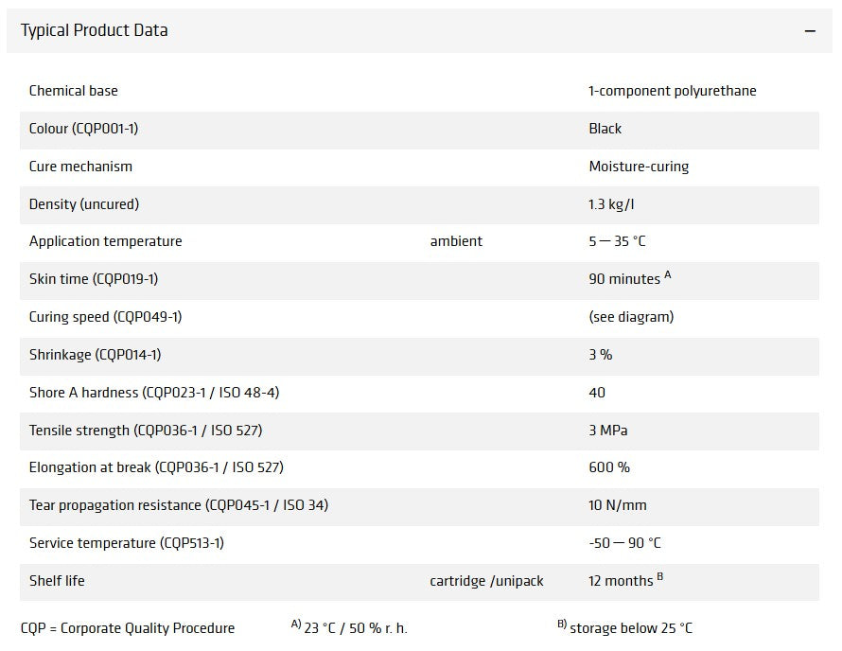Collapse the Typical Product Data section

click(810, 31)
